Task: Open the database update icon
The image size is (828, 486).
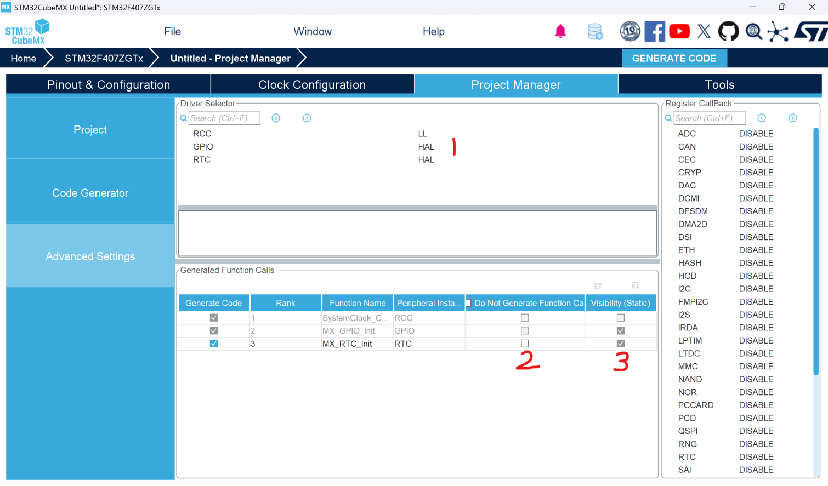Action: coord(595,31)
